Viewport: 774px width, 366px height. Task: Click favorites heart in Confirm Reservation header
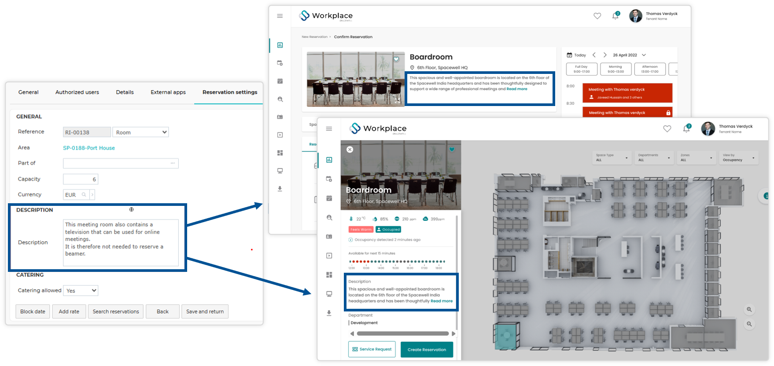click(x=597, y=16)
